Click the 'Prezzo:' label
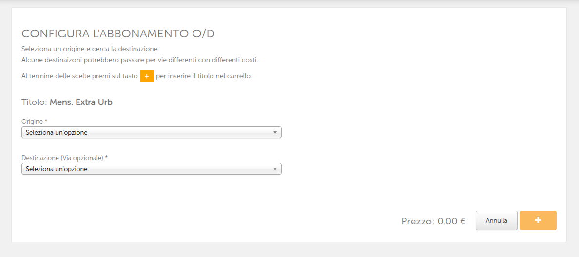The height and width of the screenshot is (257, 579). (418, 221)
